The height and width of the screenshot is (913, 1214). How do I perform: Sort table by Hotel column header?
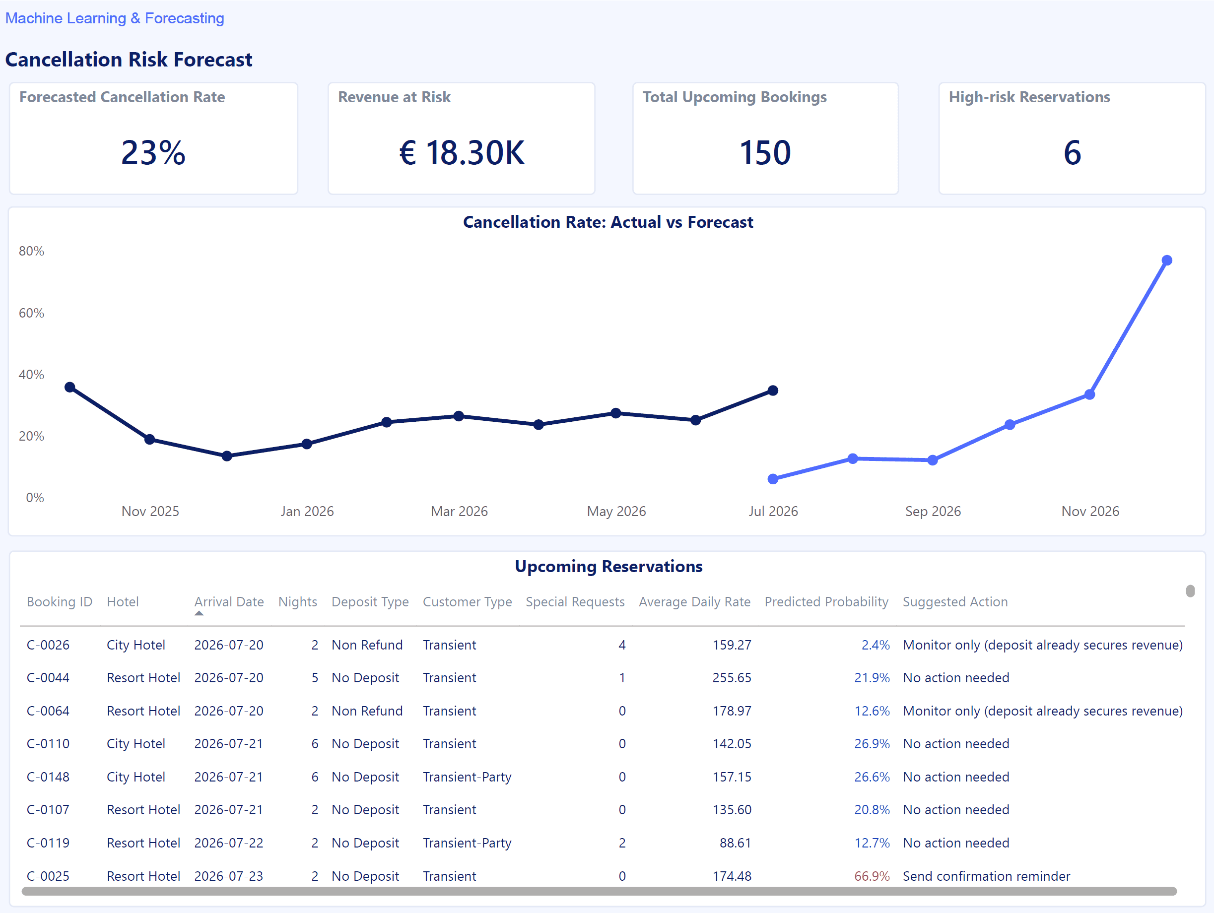pos(123,602)
